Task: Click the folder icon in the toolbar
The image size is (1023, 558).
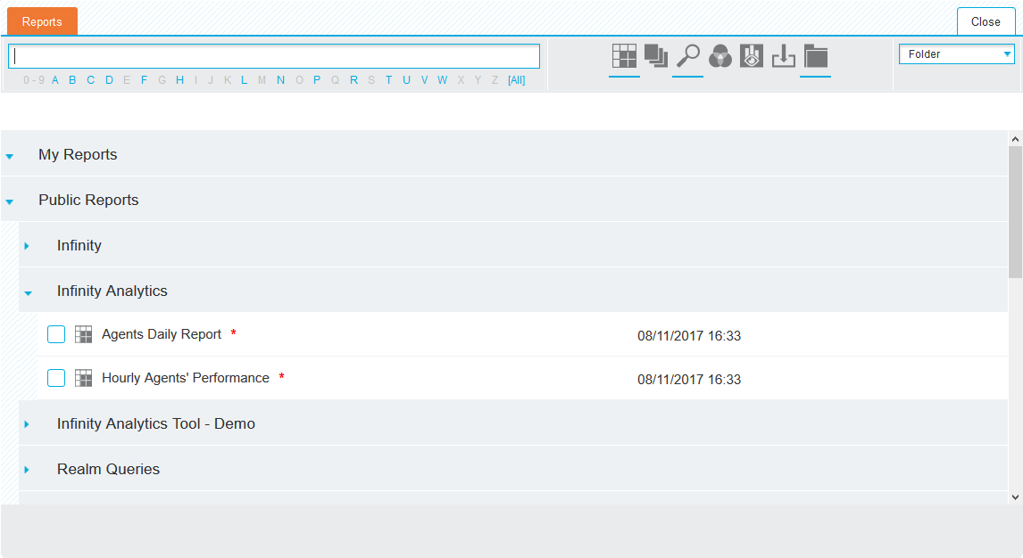Action: (816, 57)
